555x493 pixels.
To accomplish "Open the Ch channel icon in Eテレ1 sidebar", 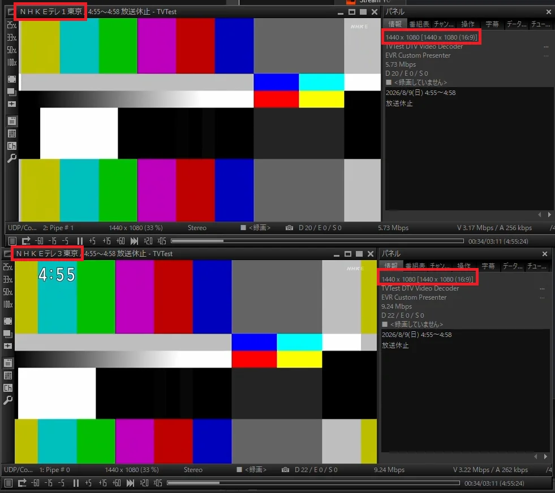I will (12, 146).
